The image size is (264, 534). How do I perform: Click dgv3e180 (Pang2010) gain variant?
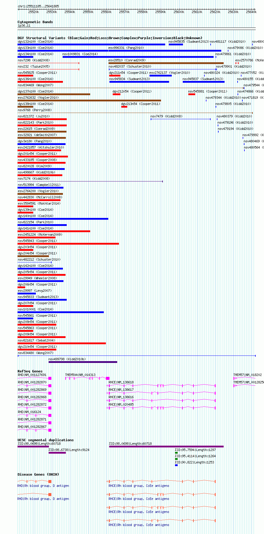(42, 144)
